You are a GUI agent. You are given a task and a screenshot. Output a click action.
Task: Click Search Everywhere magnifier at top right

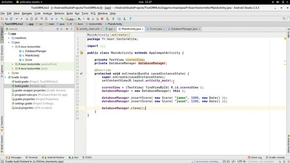pos(284,19)
